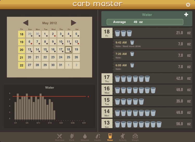Click the glass icon beside 9:42 AM
195x142 pixels.
coord(132,42)
